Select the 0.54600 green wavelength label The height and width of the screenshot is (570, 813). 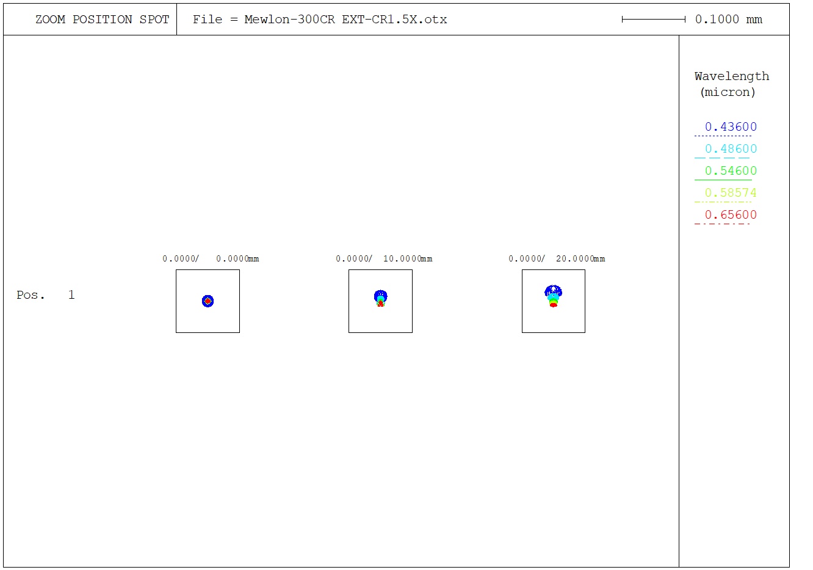730,171
